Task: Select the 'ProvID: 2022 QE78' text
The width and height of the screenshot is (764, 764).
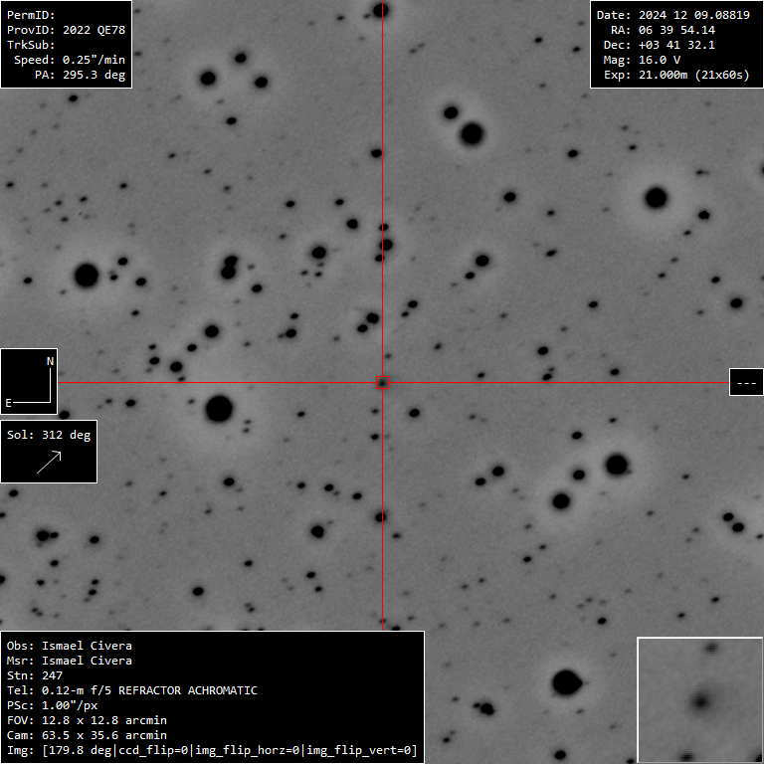Action: pyautogui.click(x=66, y=30)
